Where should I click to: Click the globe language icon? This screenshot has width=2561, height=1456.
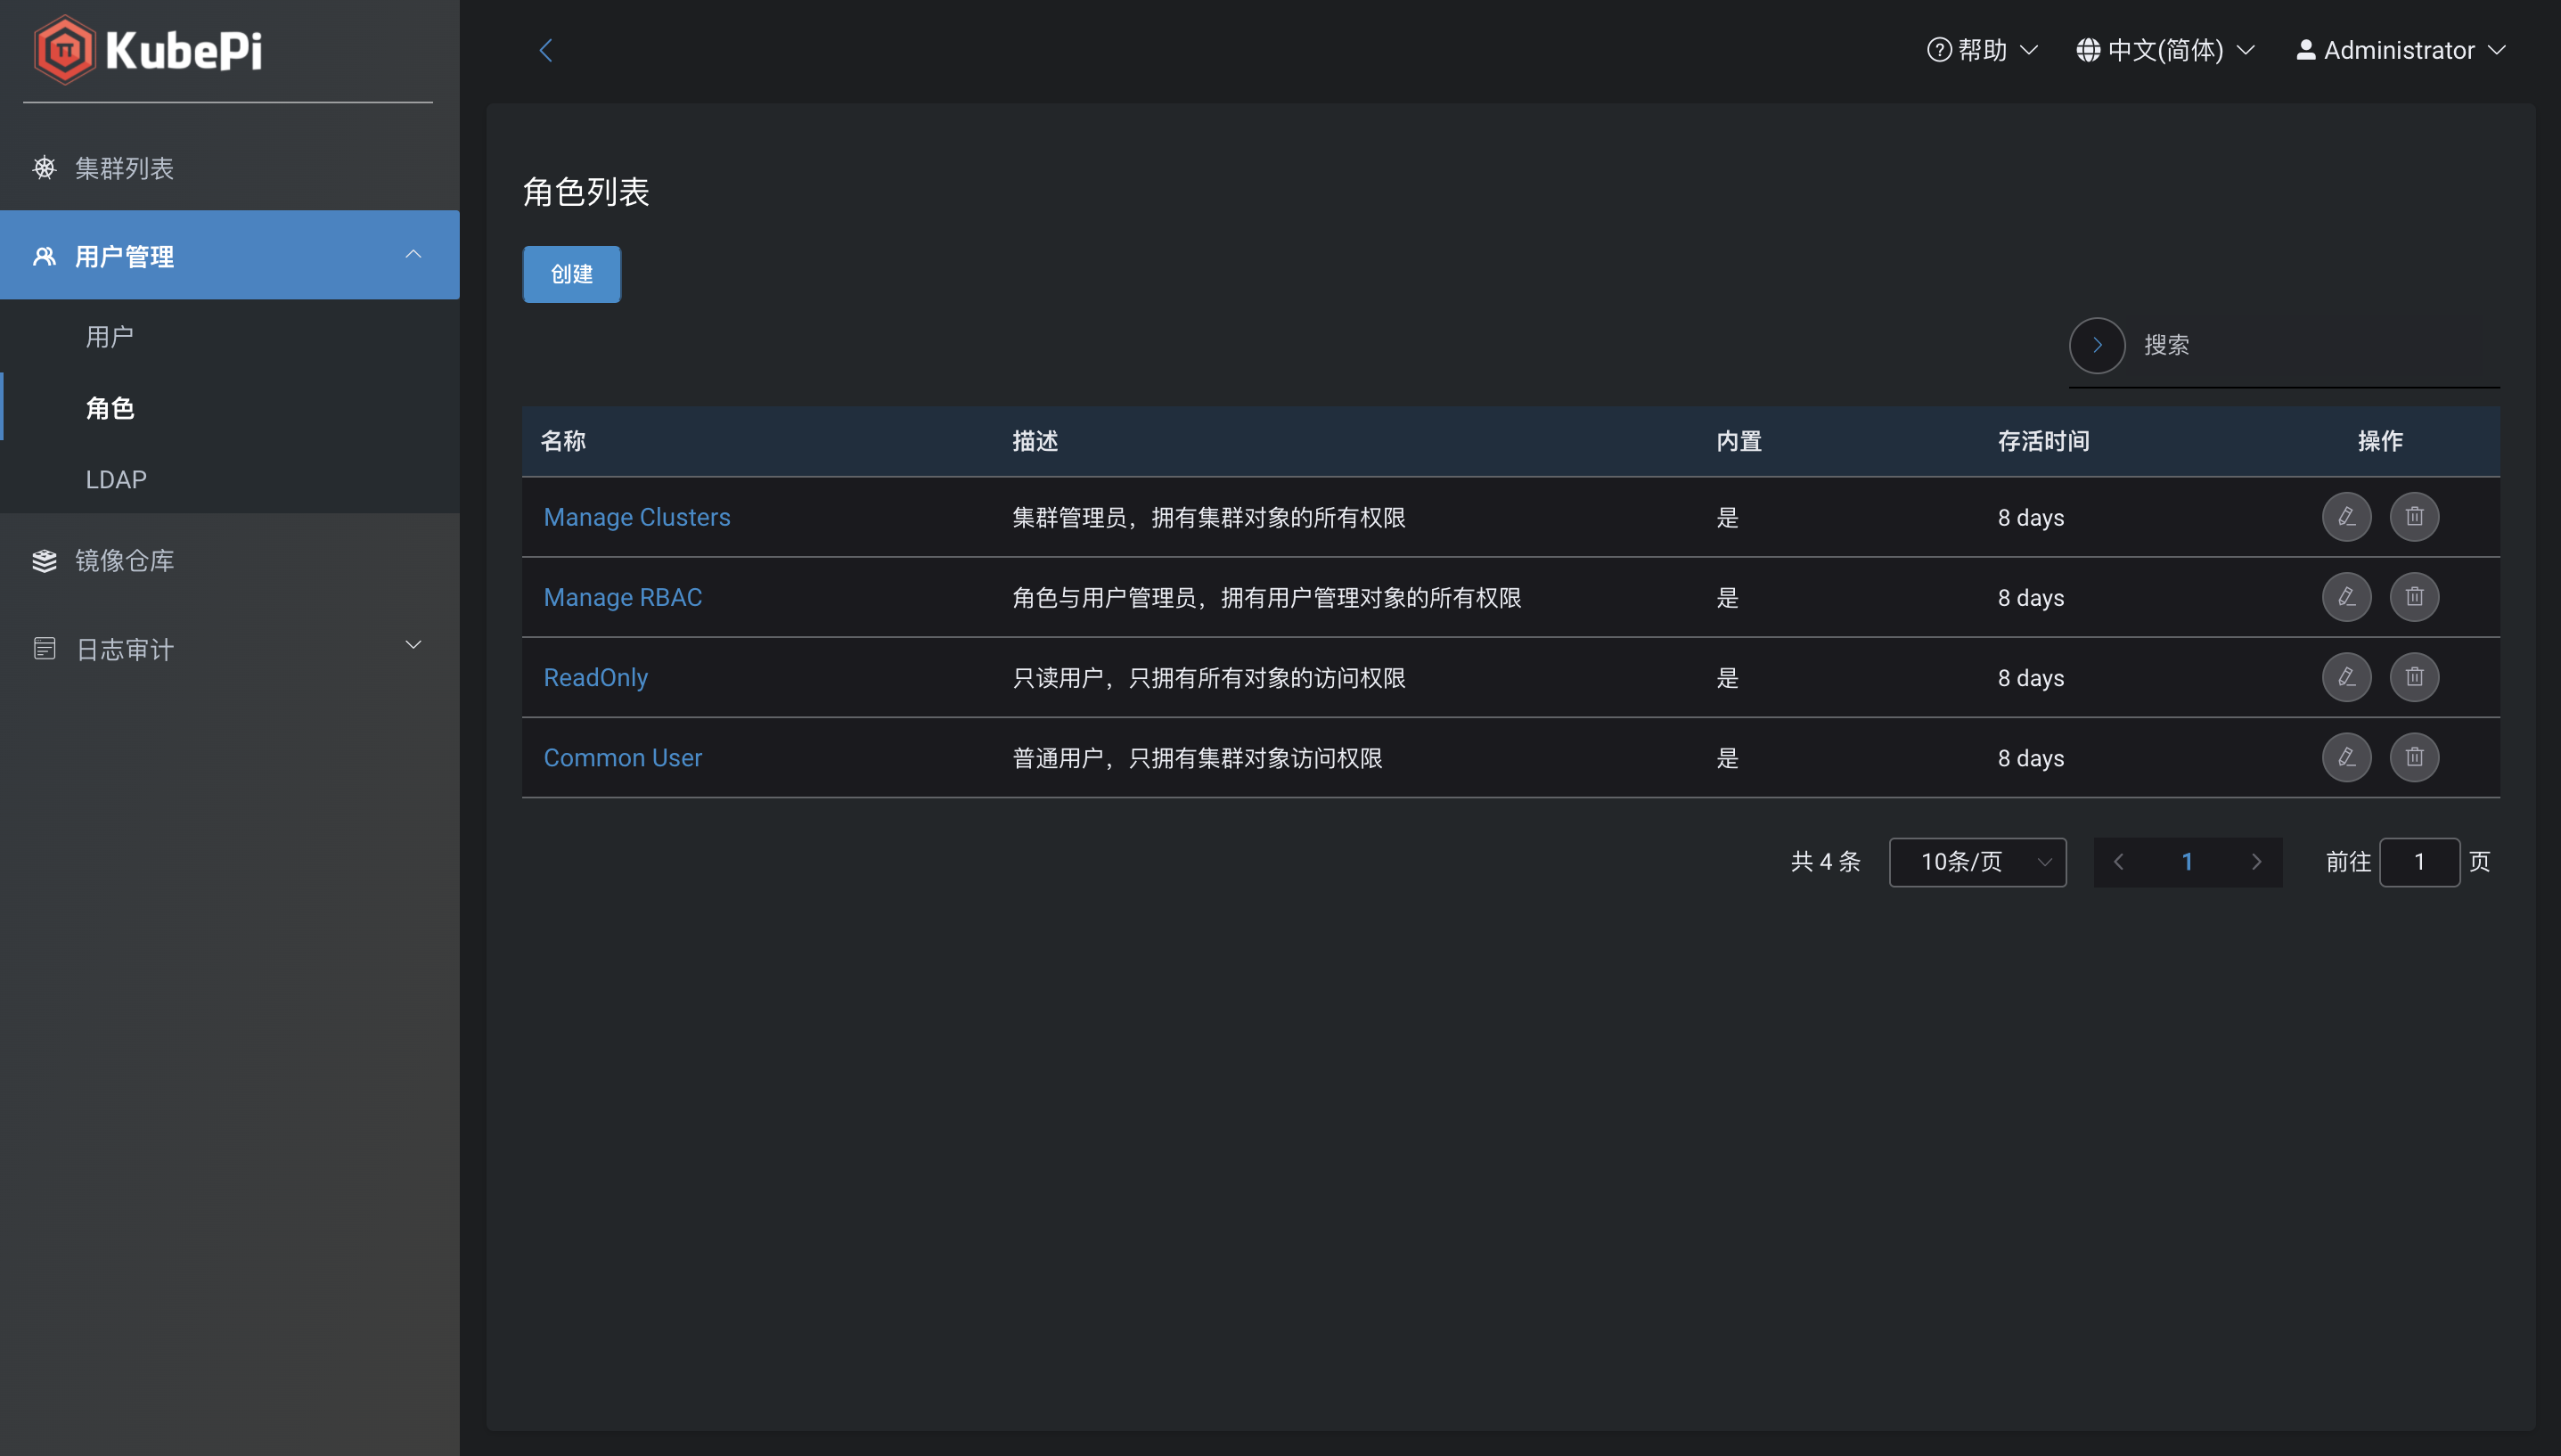2089,49
